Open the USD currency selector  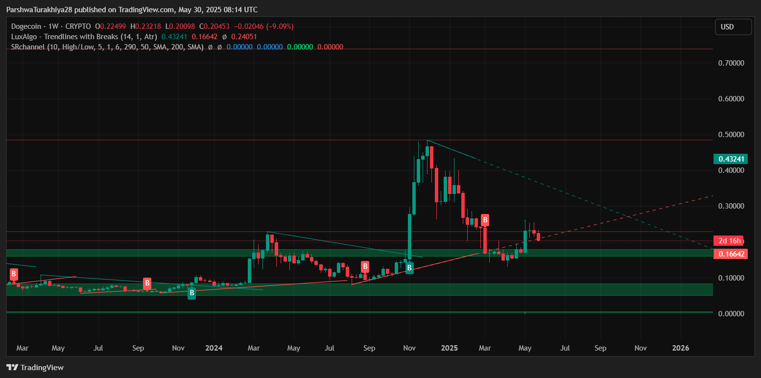coord(733,27)
